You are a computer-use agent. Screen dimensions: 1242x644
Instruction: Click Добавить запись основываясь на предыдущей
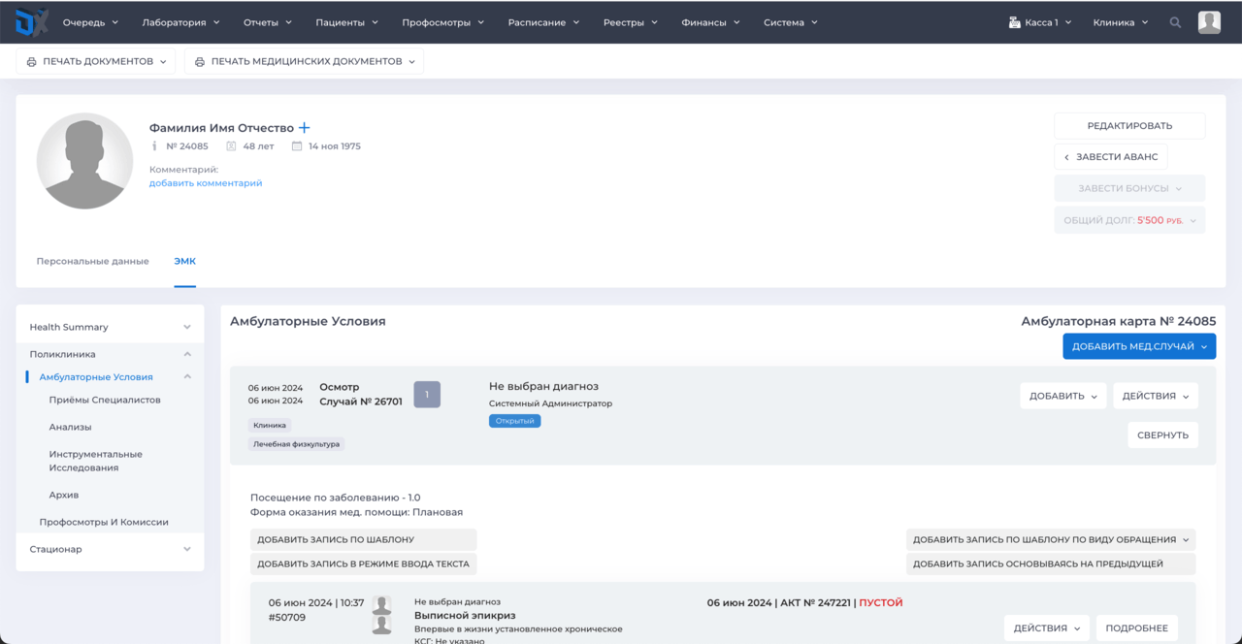pyautogui.click(x=1051, y=563)
